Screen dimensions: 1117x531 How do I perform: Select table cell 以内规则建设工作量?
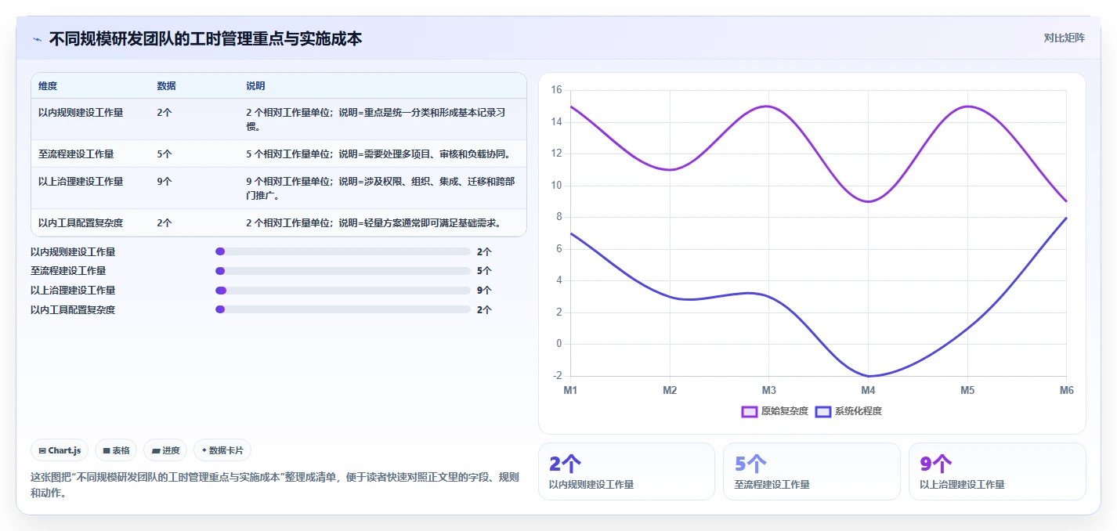pos(81,113)
